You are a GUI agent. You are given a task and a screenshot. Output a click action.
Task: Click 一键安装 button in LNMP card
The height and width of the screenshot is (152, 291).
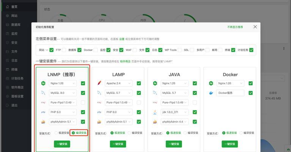[62, 144]
